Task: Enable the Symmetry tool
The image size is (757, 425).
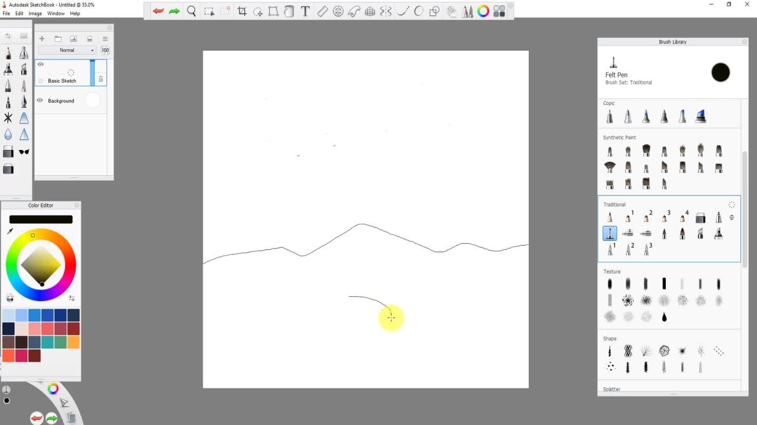Action: [x=386, y=11]
